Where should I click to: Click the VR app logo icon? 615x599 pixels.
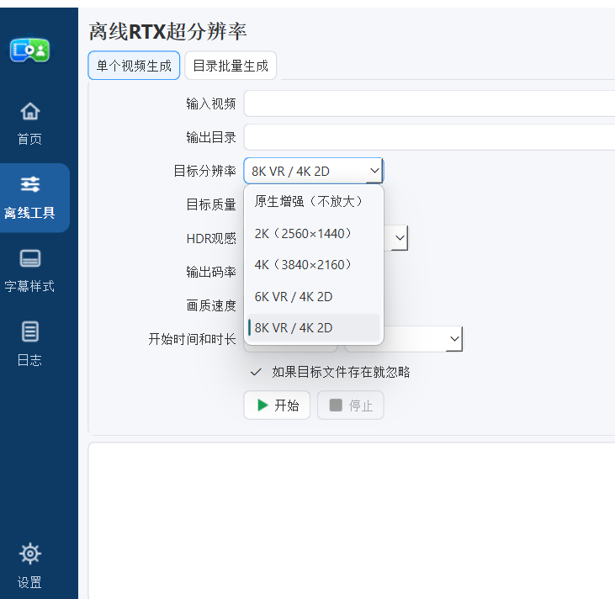(29, 50)
